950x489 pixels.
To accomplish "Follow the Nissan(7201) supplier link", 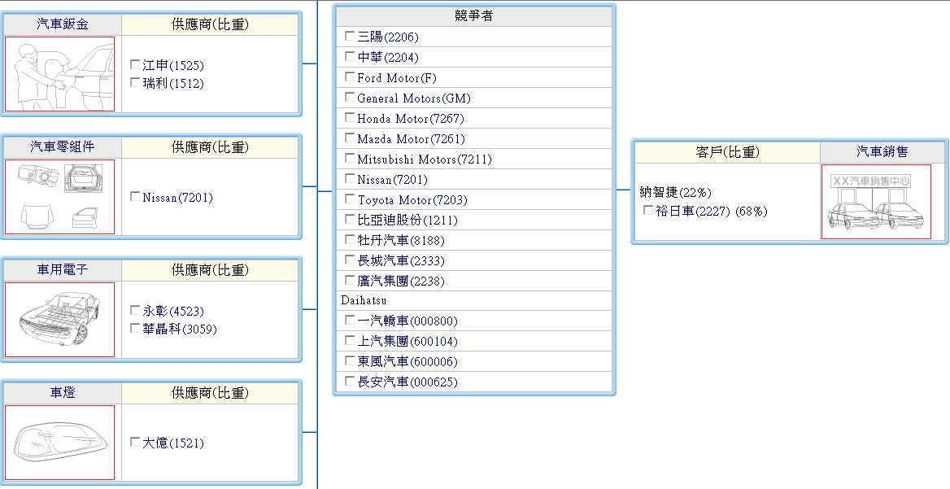I will [x=178, y=198].
